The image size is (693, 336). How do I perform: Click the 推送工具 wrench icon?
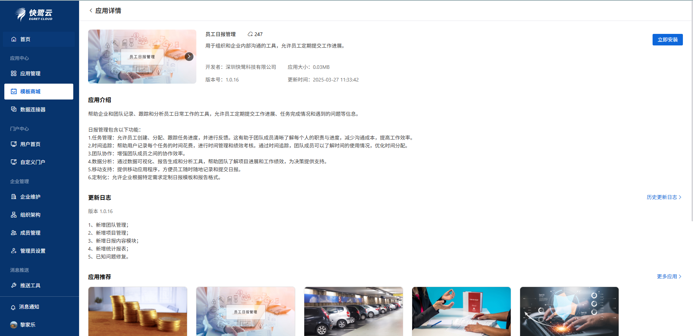(x=14, y=285)
